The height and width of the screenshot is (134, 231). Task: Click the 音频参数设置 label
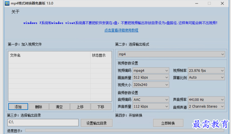[x=128, y=93]
